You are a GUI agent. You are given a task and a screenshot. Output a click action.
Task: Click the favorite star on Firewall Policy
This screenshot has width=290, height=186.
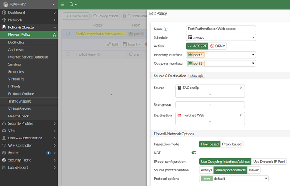point(54,35)
